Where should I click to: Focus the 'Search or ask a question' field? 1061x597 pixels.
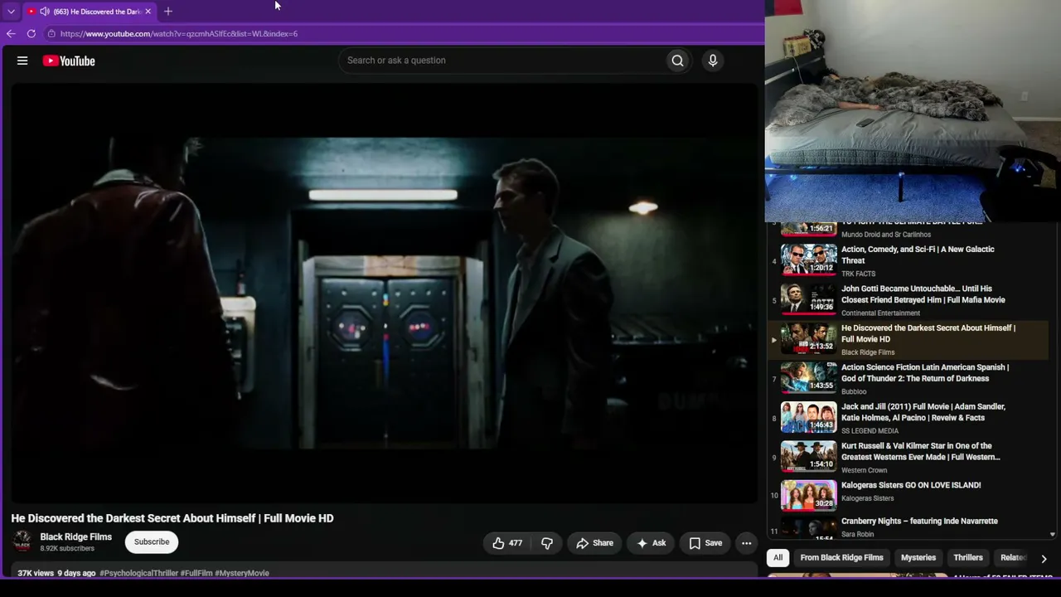(x=501, y=61)
